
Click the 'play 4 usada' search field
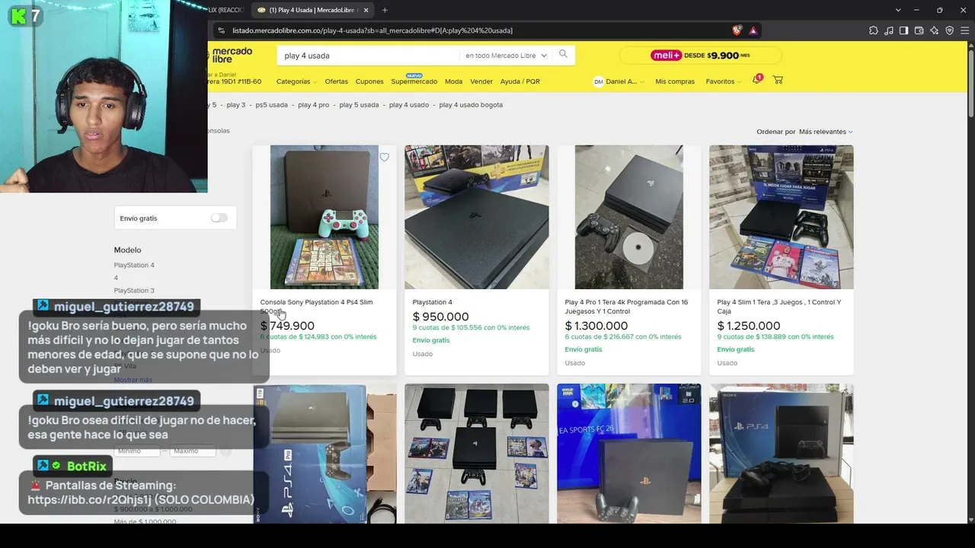368,56
